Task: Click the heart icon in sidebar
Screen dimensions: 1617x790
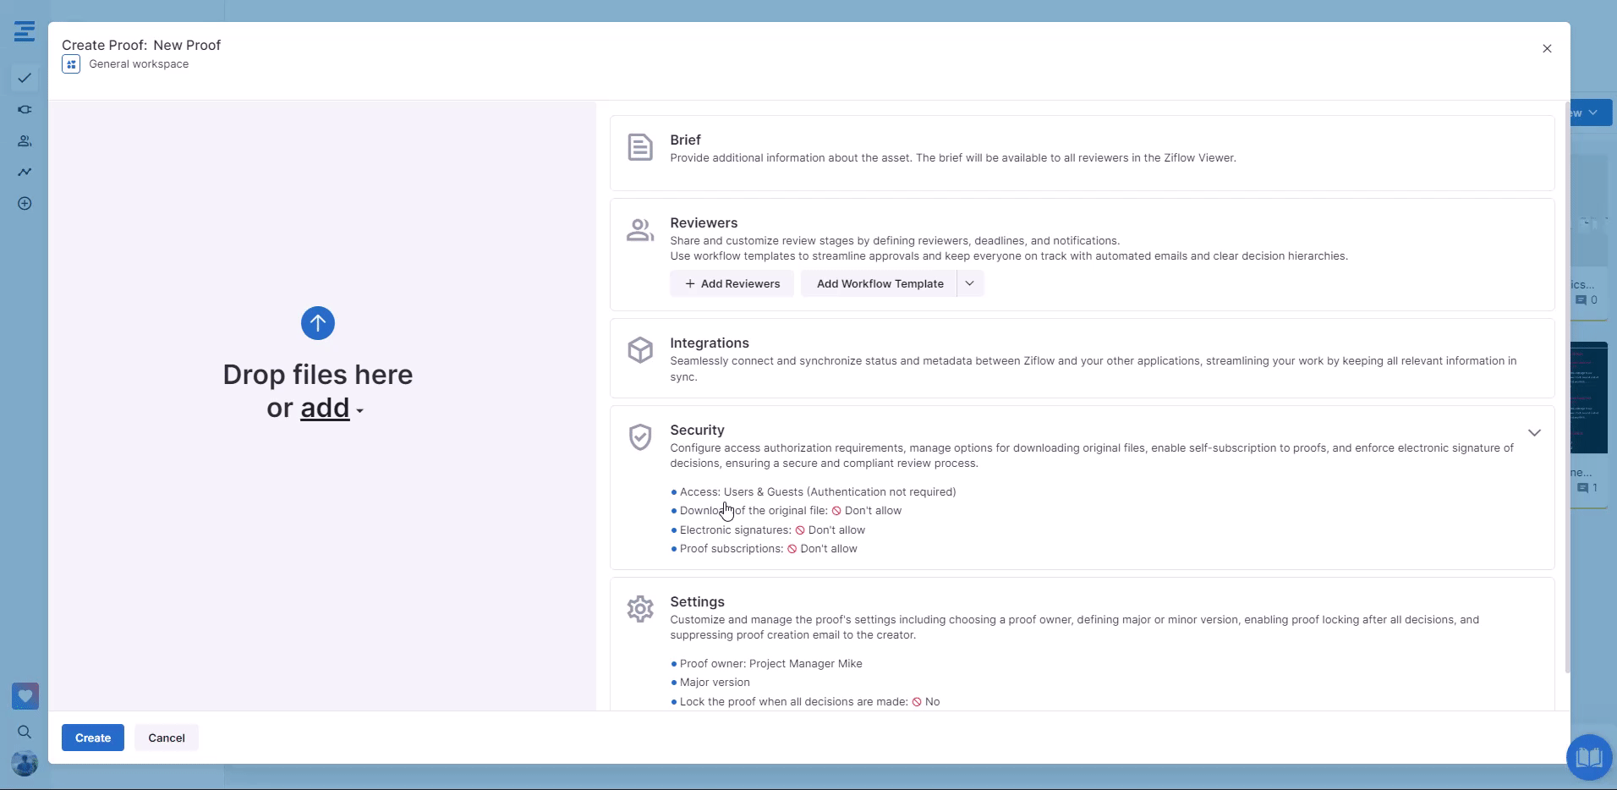Action: 25,696
